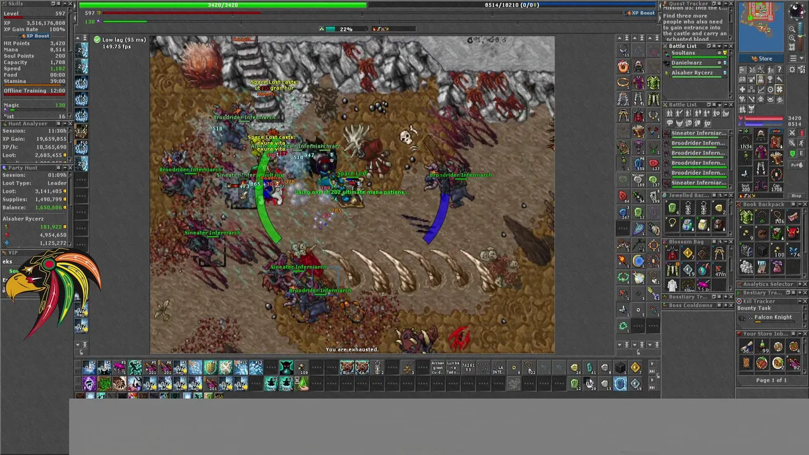The image size is (809, 455).
Task: Open dropdown arrow in party Battle List header
Action: click(719, 46)
